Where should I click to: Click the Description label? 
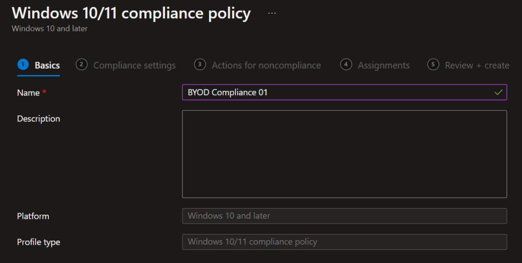click(38, 119)
